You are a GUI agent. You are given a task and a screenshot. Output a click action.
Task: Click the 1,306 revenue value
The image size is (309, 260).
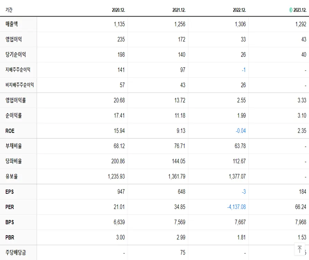point(240,24)
